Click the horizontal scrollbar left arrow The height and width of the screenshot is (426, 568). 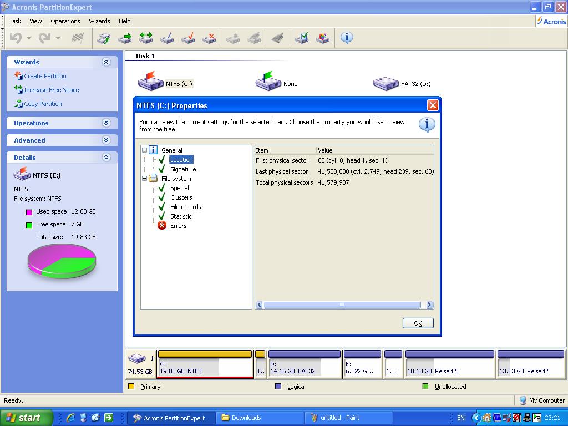tap(260, 305)
